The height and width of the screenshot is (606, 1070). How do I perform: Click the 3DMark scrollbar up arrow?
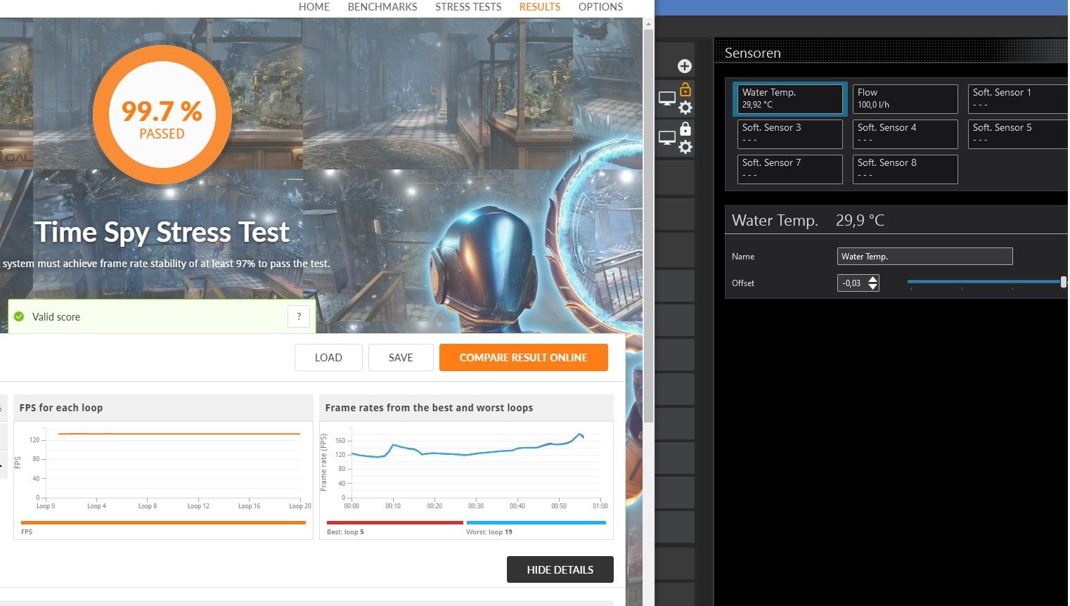[648, 24]
